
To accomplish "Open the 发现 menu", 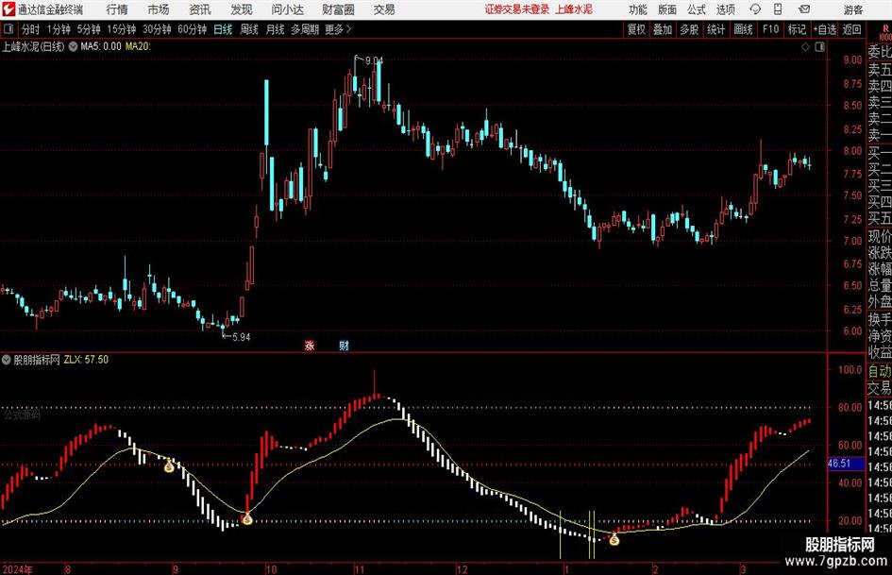I will coord(242,9).
